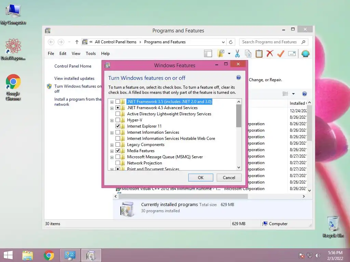Click the Control Panel taskbar icon
Screen dimensions: 350x262
[70, 255]
